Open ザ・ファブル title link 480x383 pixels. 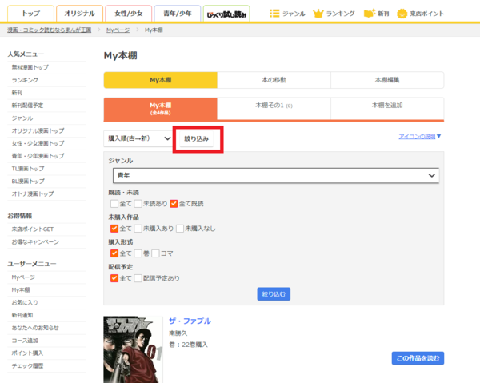tap(190, 321)
